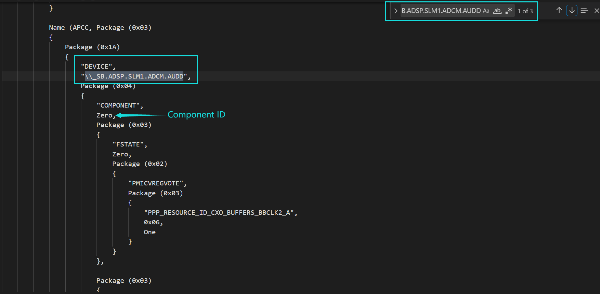
Task: Toggle Use Regular Expression option
Action: [x=509, y=11]
